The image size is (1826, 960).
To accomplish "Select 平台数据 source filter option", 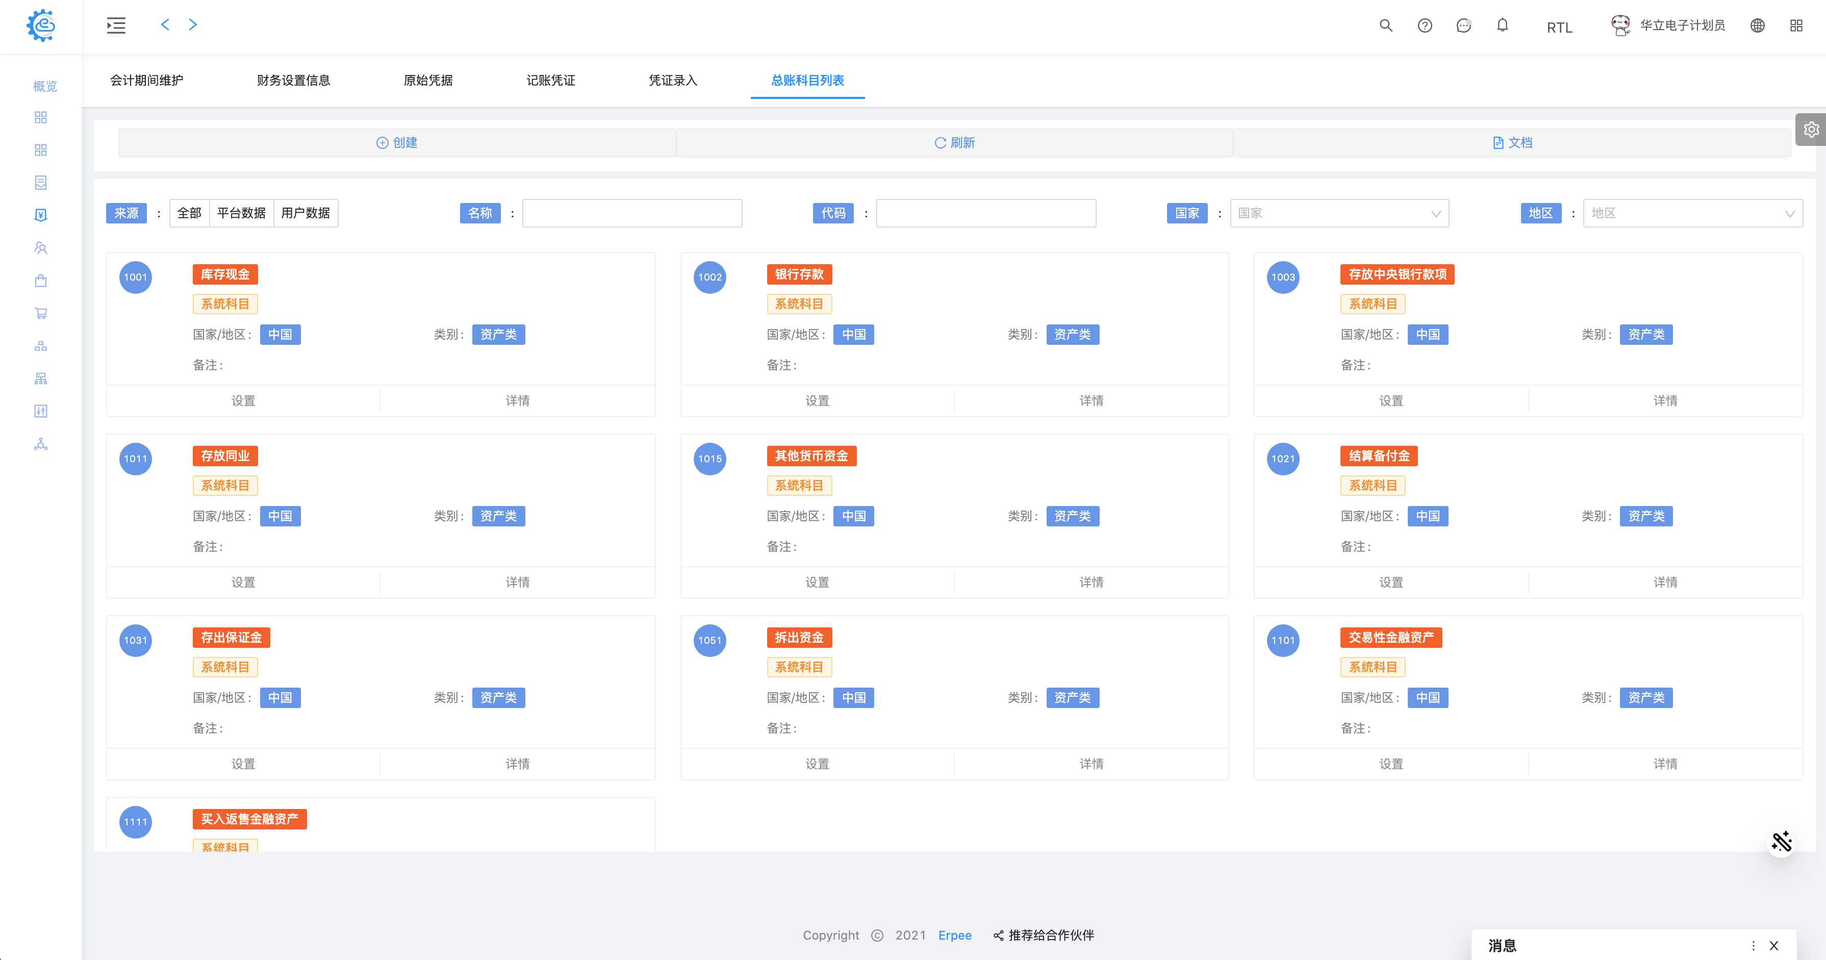I will point(241,213).
